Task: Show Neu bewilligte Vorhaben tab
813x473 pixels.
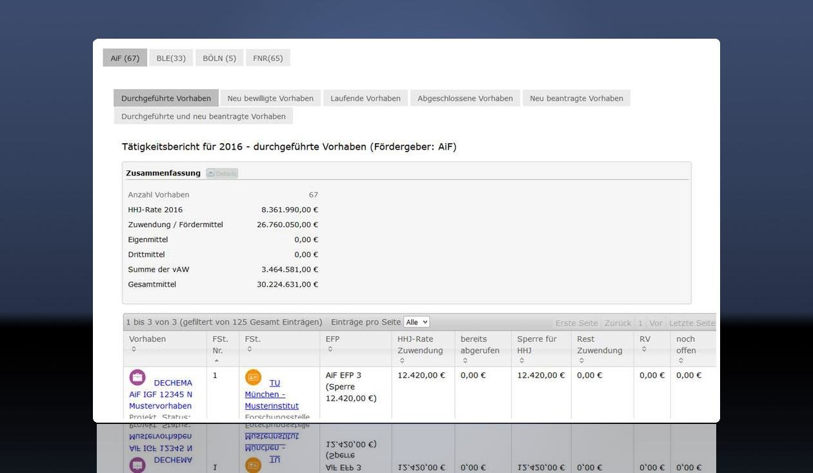Action: (x=270, y=98)
